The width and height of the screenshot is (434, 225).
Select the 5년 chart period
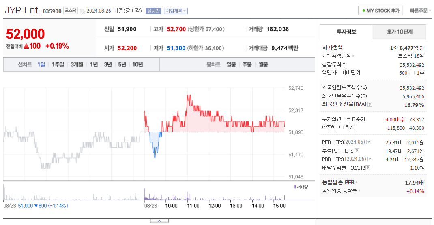click(122, 65)
